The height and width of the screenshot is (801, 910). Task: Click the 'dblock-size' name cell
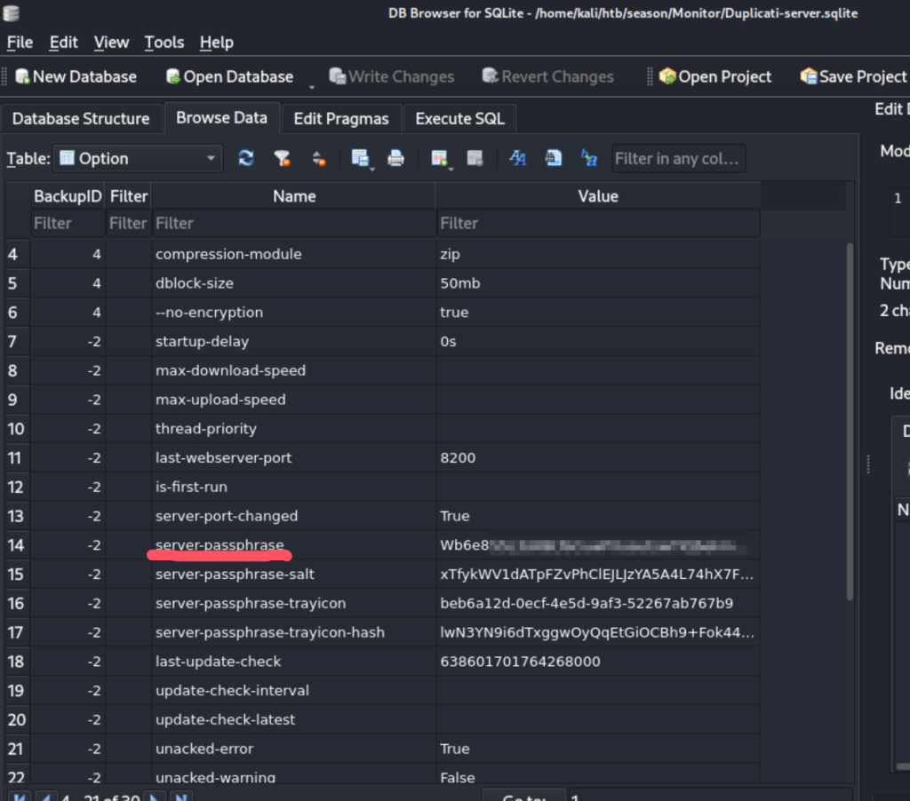[293, 283]
